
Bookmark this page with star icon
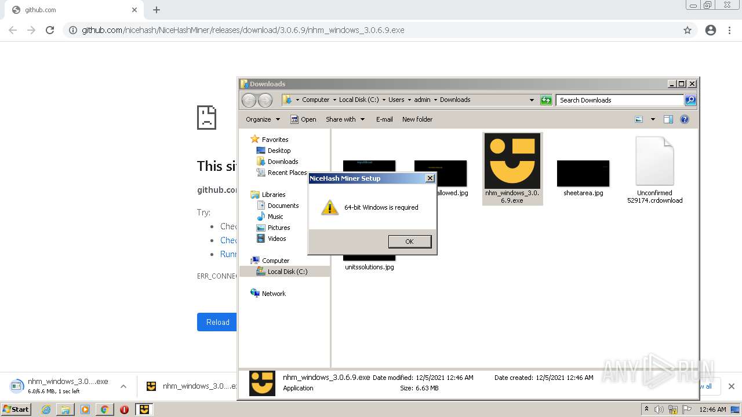(x=688, y=30)
